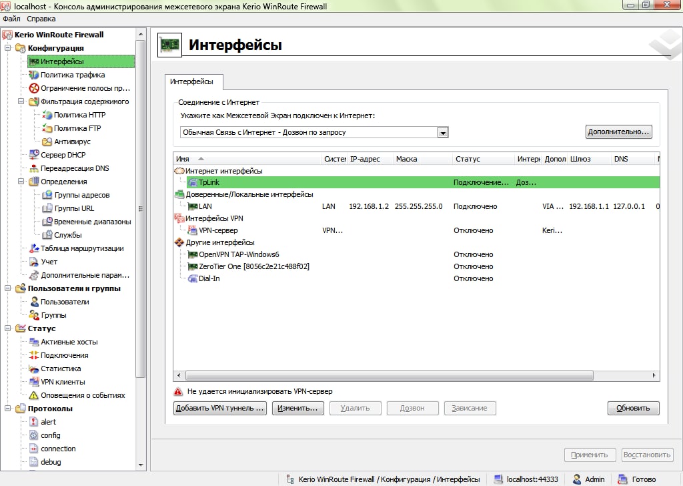Screen dimensions: 683x486
Task: Click the Статус column header
Action: click(483, 159)
